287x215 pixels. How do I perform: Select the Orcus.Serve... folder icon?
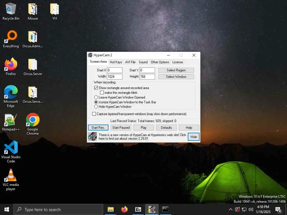[x=33, y=95]
